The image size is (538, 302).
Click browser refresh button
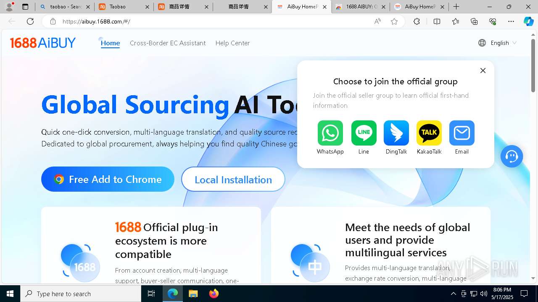point(30,21)
